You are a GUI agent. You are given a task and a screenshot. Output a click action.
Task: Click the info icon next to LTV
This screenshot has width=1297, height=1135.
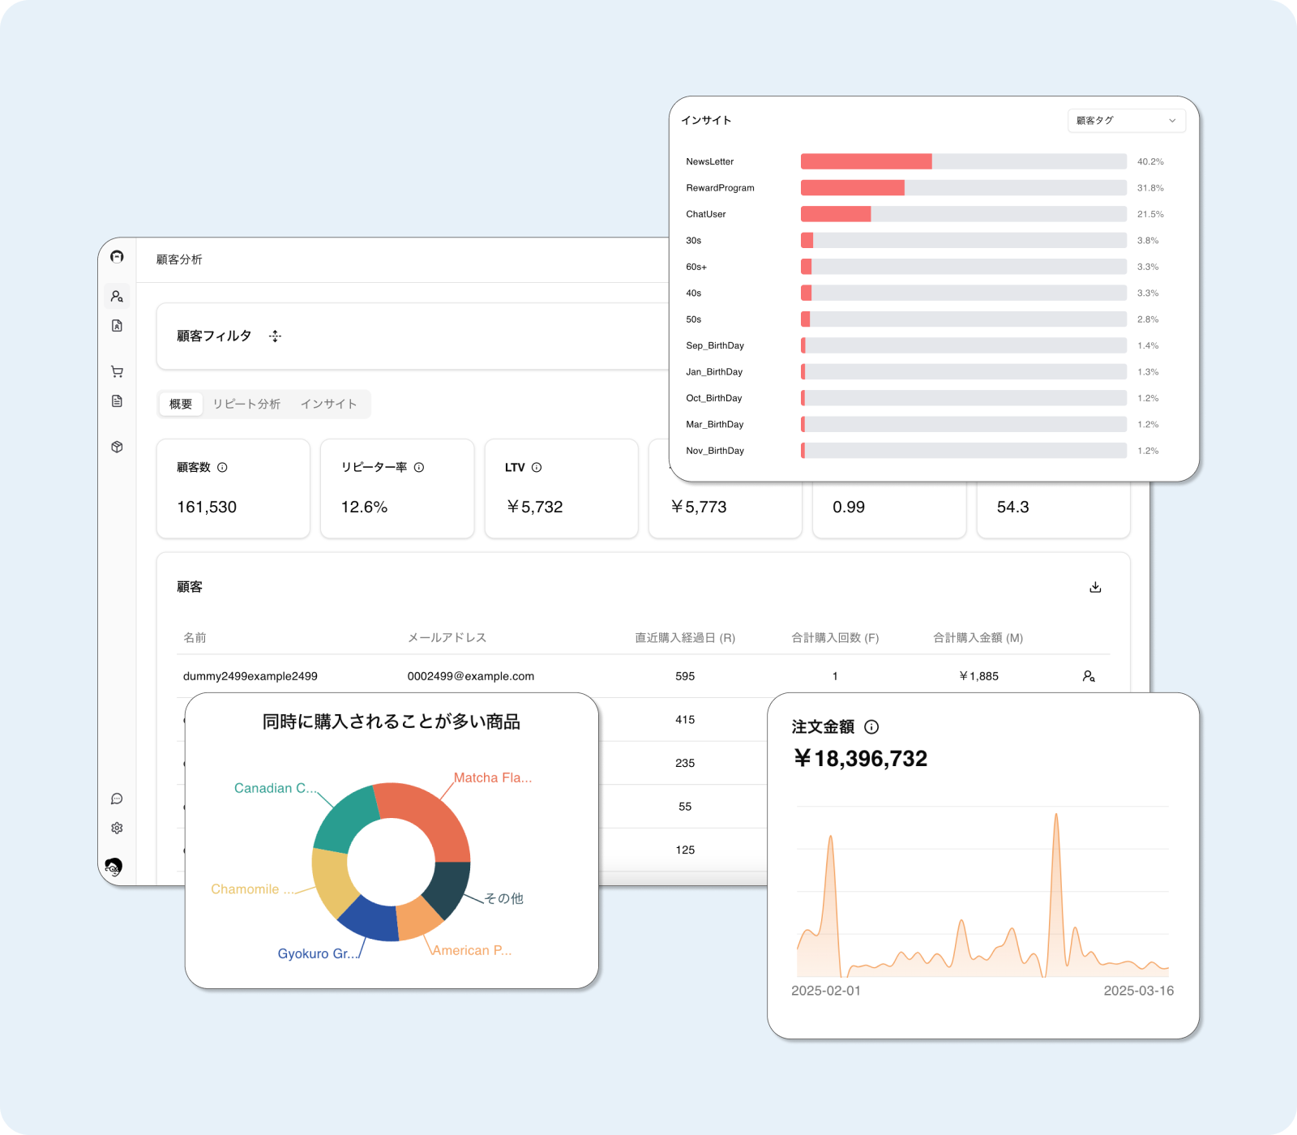(x=537, y=467)
